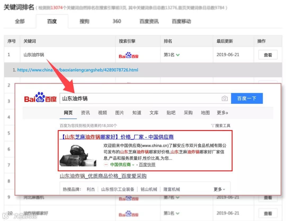The image size is (286, 221).
Task: Open the china baoxianlengcangsheb URL link
Action: point(78,70)
